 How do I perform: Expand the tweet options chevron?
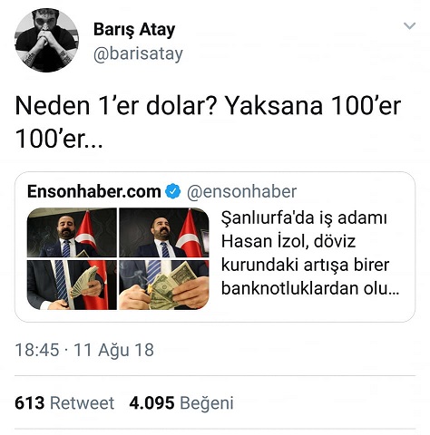click(409, 25)
